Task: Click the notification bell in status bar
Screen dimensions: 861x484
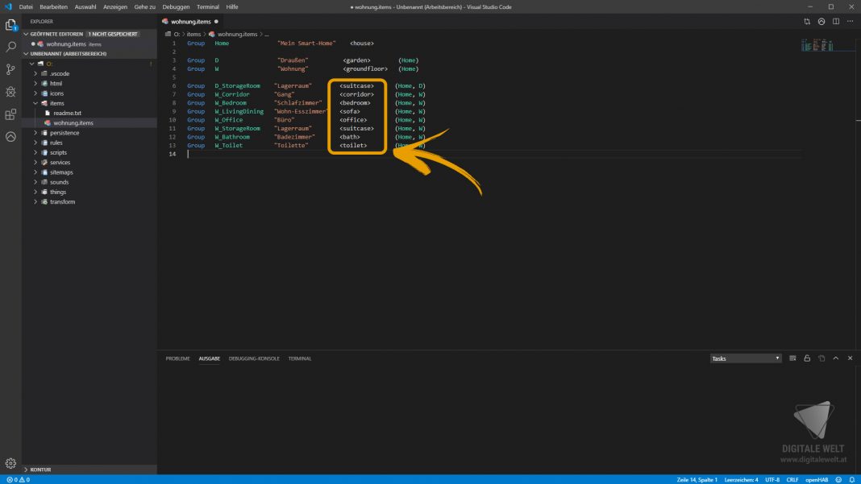Action: [x=852, y=479]
